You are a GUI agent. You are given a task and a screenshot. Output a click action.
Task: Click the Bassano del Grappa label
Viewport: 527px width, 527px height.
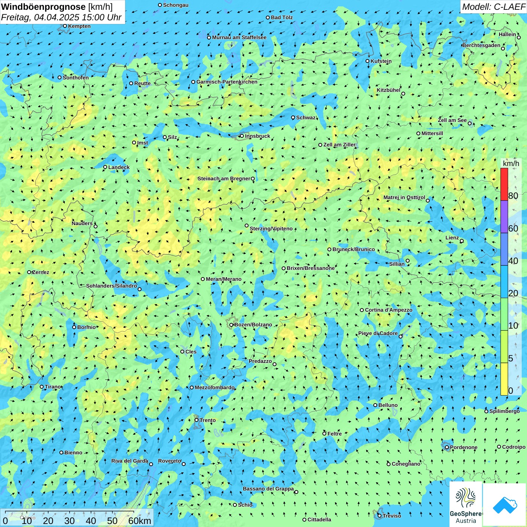click(268, 489)
